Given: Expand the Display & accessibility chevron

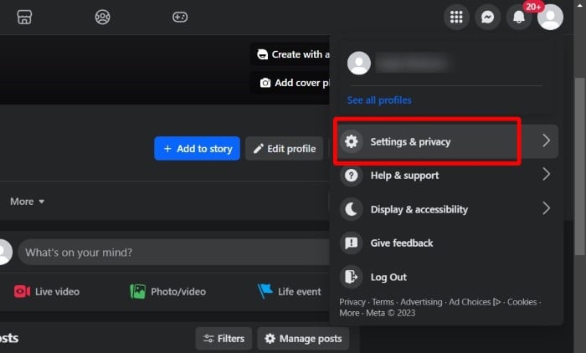Looking at the screenshot, I should pyautogui.click(x=546, y=208).
